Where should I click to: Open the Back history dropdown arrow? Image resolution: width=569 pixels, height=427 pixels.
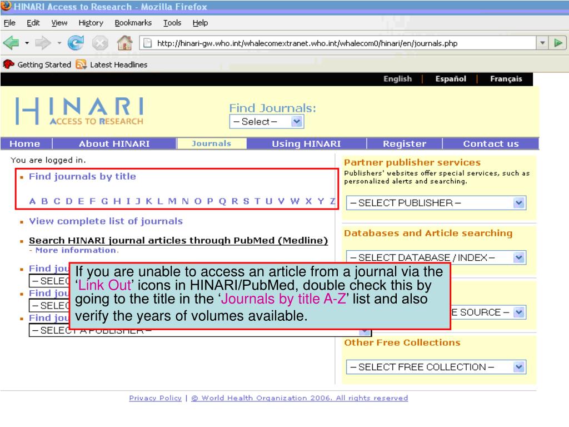pos(27,43)
